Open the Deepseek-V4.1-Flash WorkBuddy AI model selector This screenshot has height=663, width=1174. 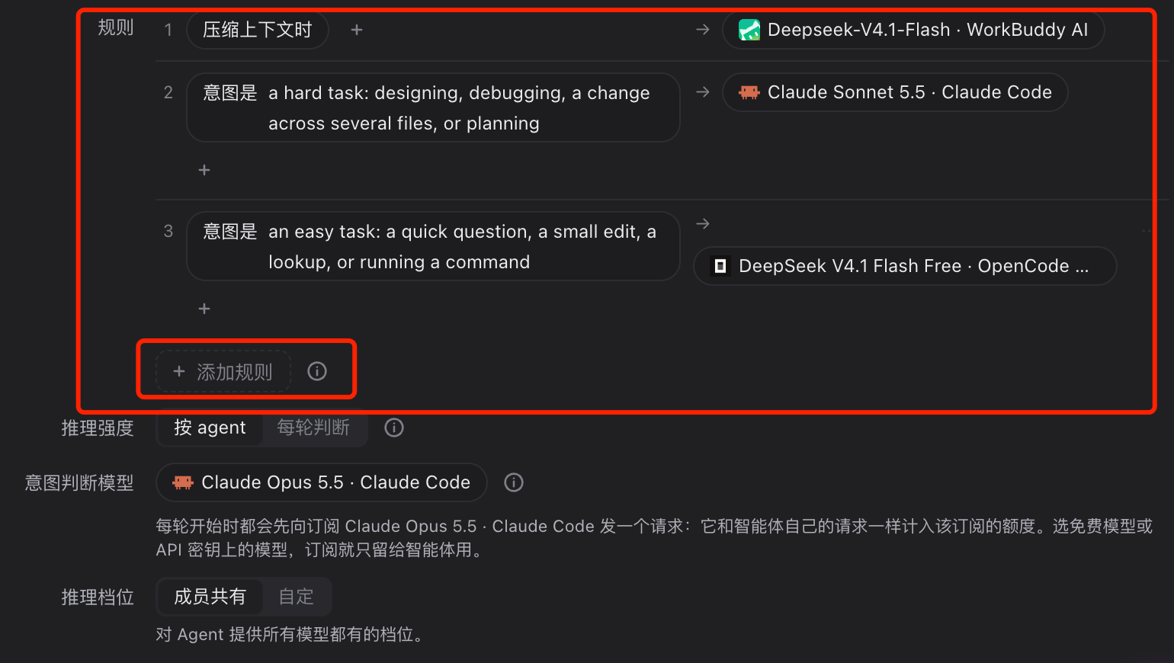click(913, 30)
